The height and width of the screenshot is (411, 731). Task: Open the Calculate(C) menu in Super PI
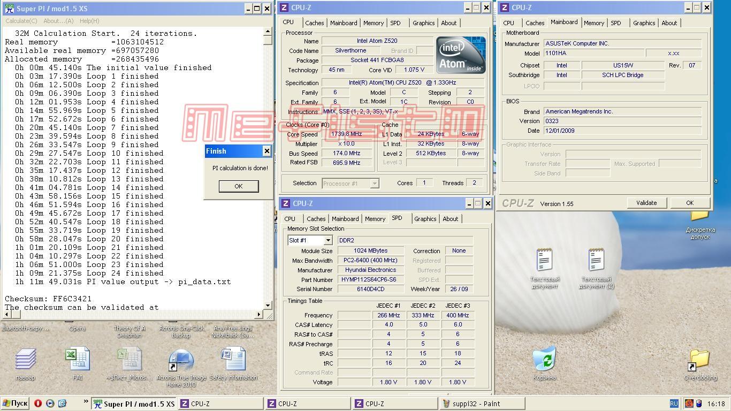tap(21, 21)
